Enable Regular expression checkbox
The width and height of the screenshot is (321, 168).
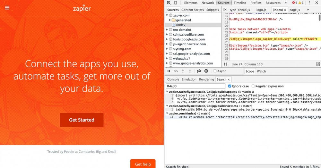click(x=253, y=86)
